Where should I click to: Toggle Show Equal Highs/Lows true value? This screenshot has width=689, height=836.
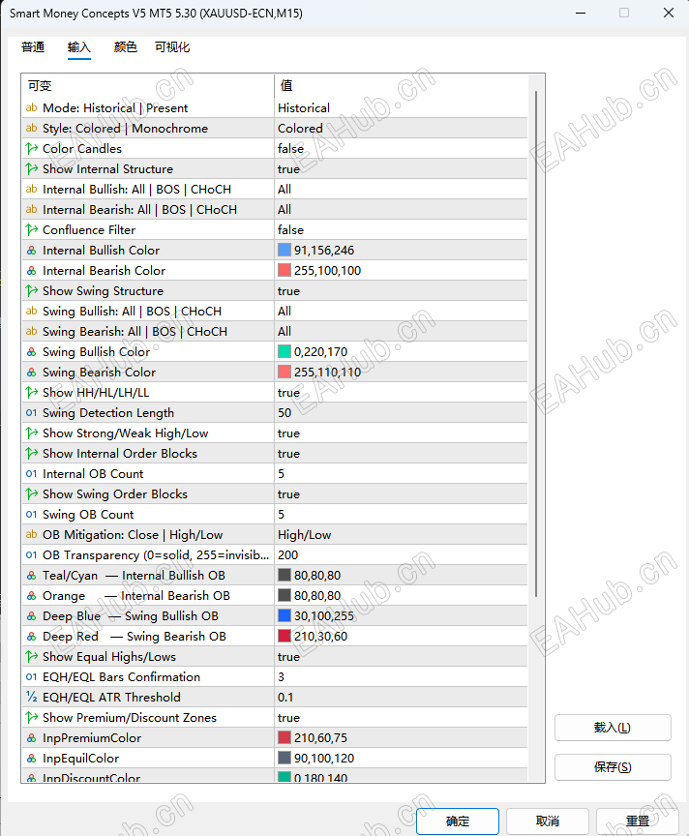tap(401, 656)
